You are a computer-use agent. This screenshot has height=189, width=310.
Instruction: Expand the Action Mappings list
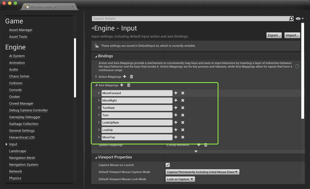pyautogui.click(x=96, y=76)
